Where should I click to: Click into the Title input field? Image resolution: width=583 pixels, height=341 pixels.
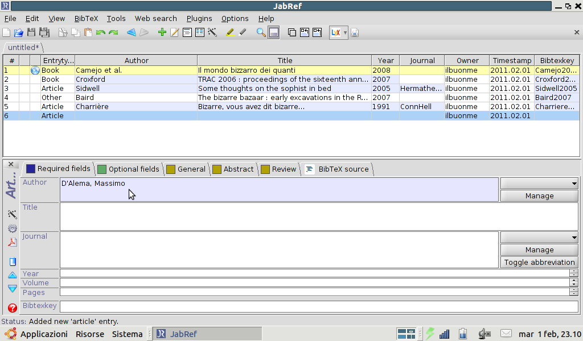319,217
